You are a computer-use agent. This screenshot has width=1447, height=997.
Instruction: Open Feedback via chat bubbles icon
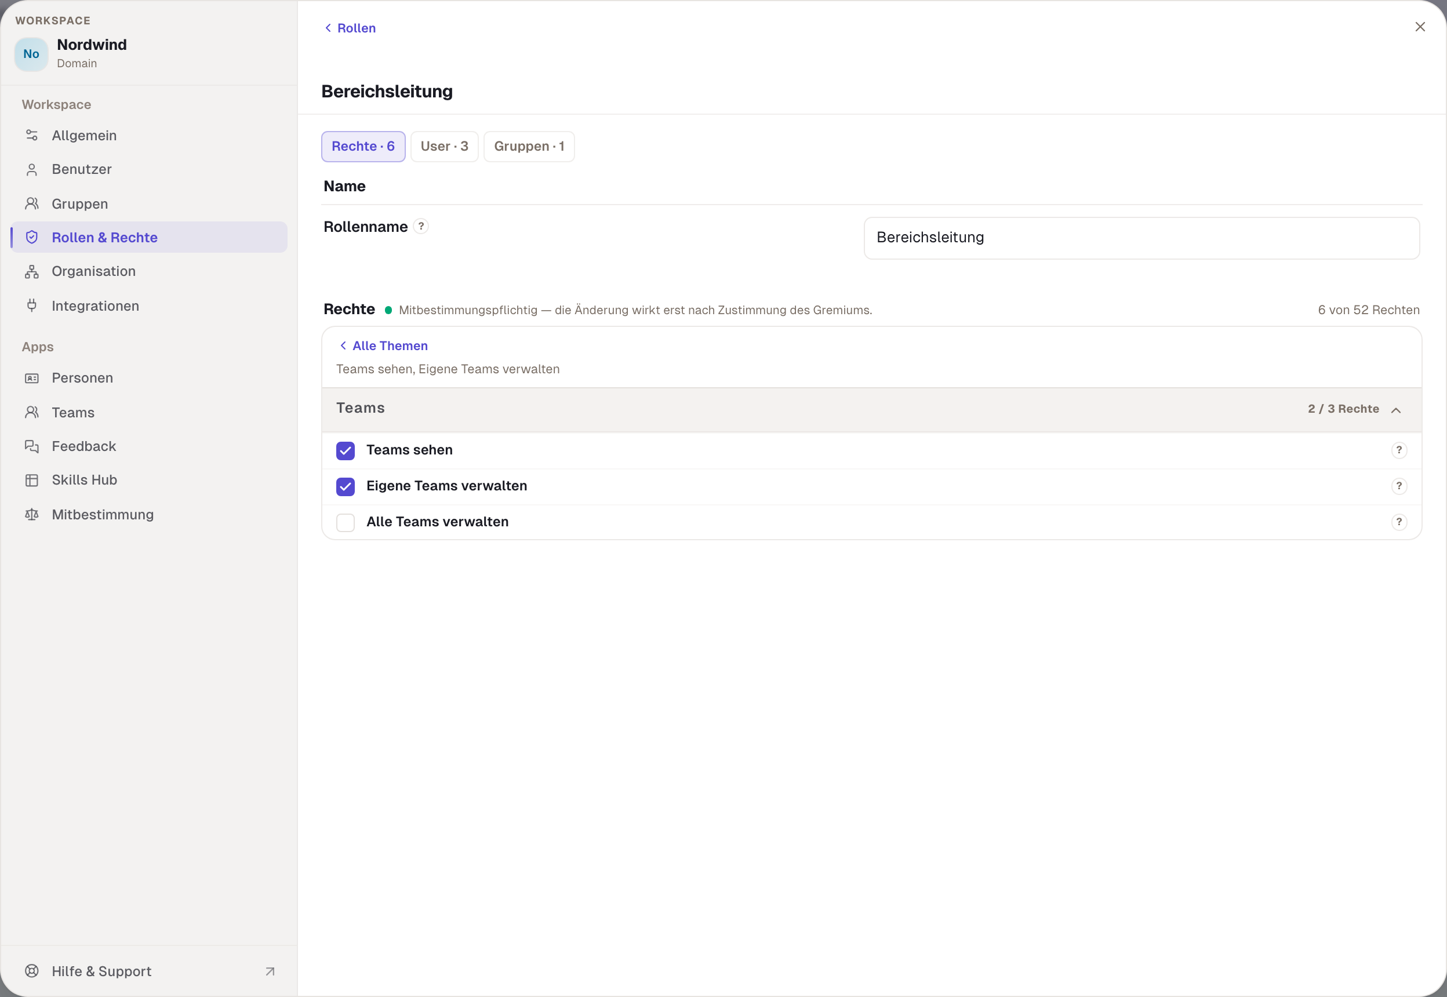(x=32, y=446)
